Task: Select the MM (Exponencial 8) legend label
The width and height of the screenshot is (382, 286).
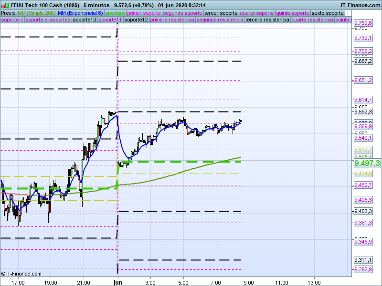Action: click(80, 13)
